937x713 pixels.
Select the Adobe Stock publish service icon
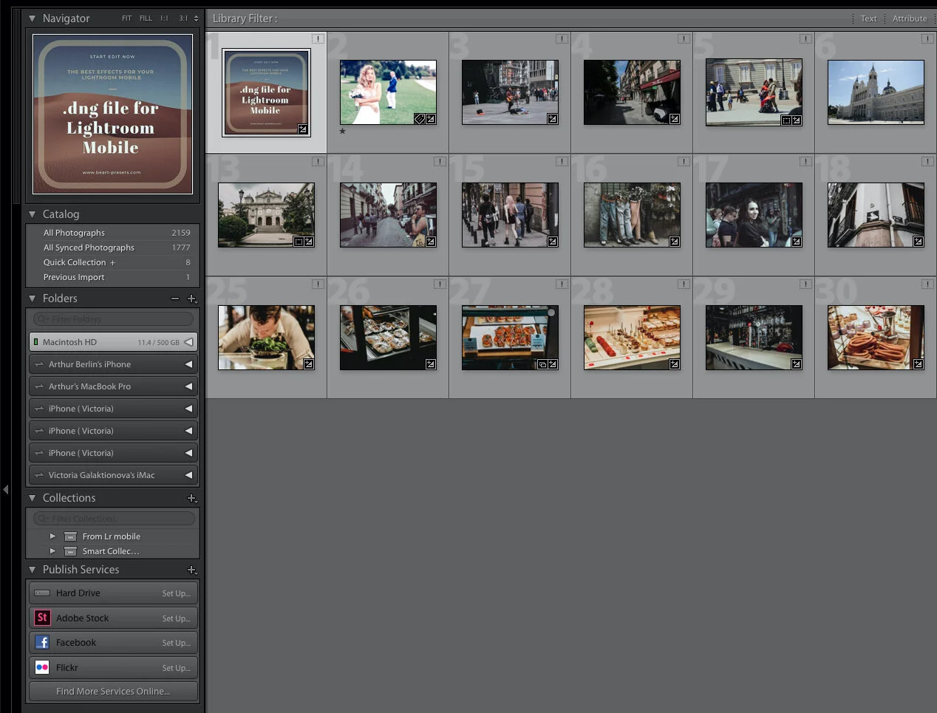click(x=42, y=618)
